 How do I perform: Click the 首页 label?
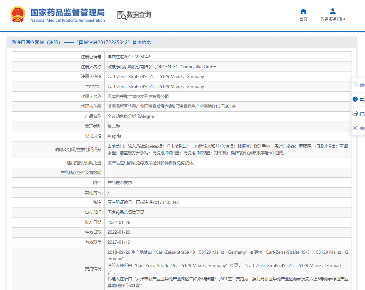tap(303, 19)
